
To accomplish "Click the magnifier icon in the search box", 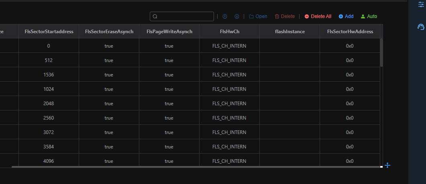I will [x=155, y=16].
